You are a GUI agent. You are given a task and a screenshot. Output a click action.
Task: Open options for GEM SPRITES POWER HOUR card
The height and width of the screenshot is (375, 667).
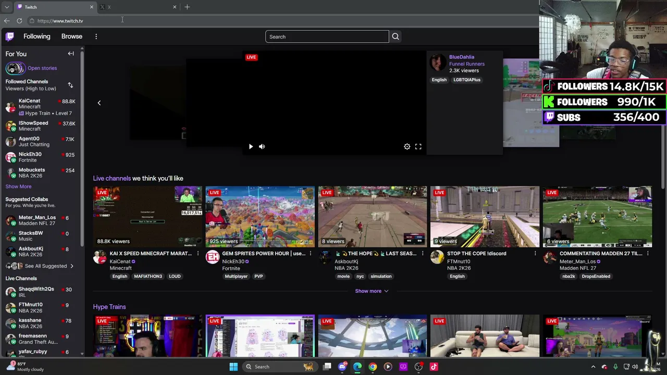pyautogui.click(x=310, y=254)
